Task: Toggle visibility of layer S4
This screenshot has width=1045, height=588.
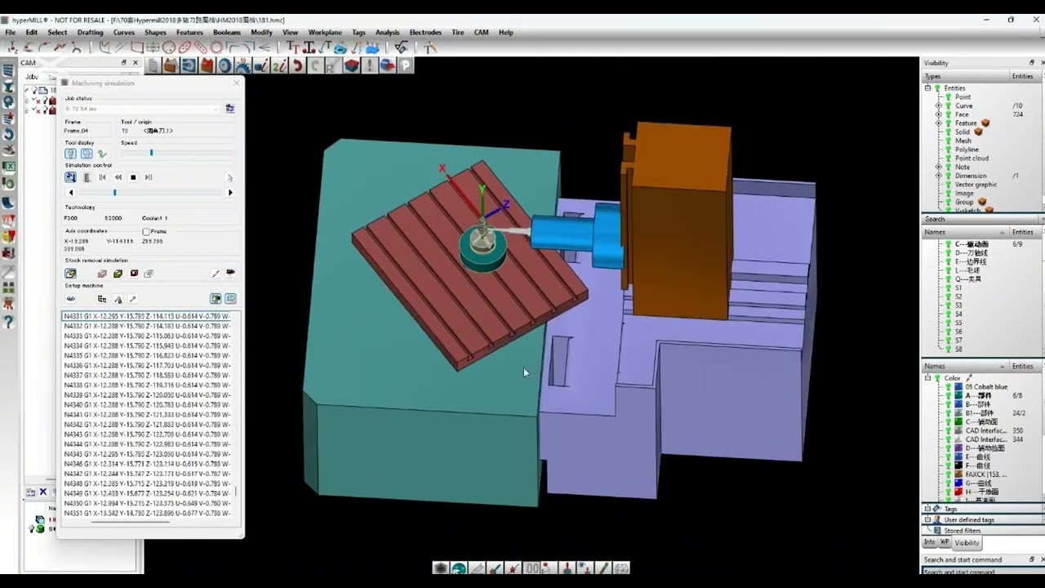Action: click(948, 314)
